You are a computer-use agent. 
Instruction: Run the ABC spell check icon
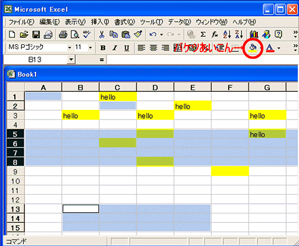87,34
